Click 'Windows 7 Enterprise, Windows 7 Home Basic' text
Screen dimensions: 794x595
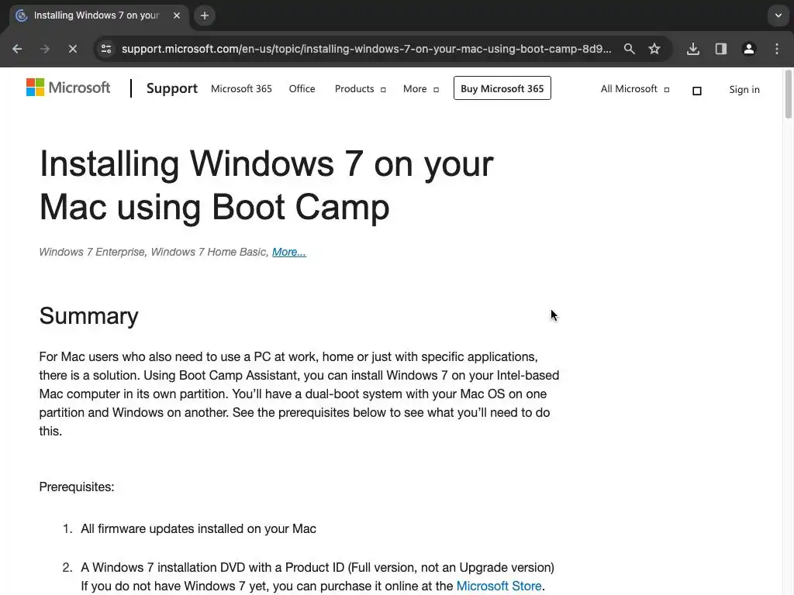[x=154, y=252]
